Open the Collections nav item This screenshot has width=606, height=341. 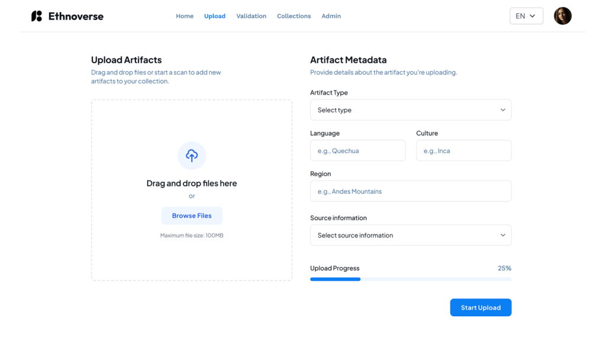pyautogui.click(x=294, y=16)
